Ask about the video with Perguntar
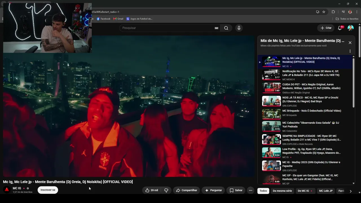 click(213, 190)
